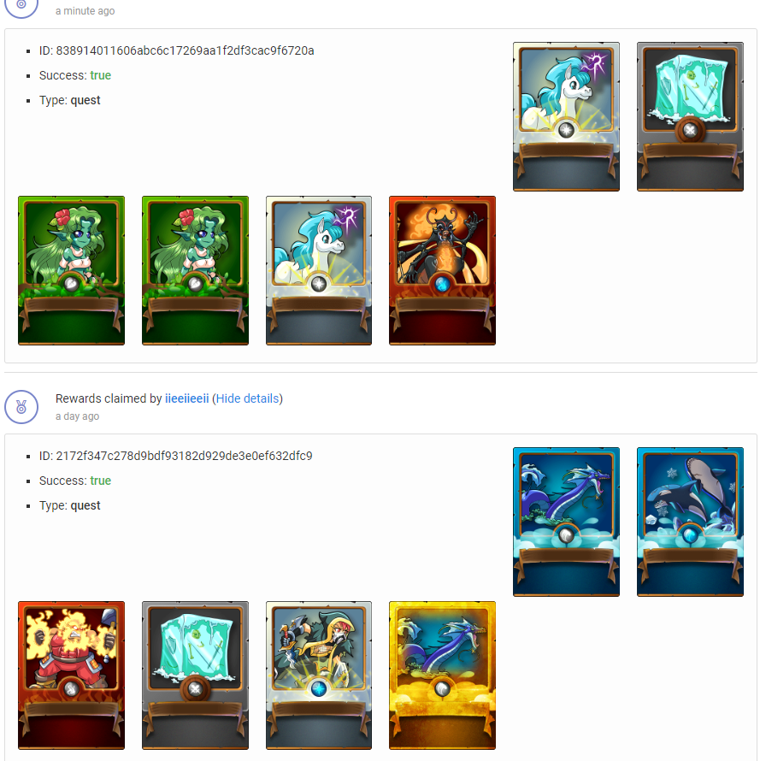Open the black fire demon card

click(443, 270)
